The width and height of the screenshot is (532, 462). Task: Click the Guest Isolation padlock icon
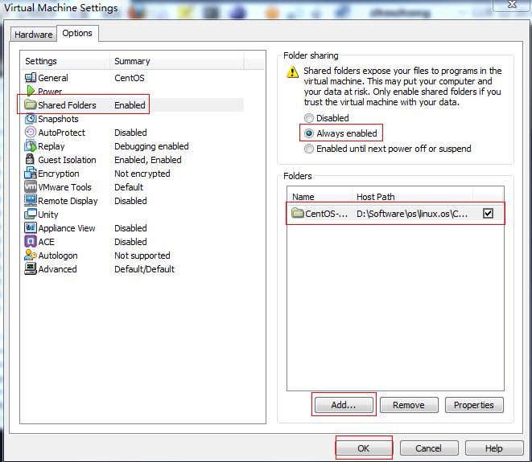pos(31,159)
